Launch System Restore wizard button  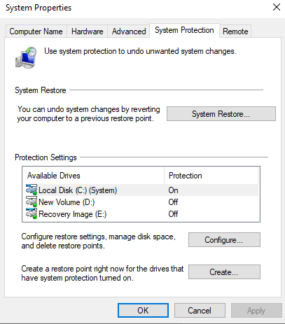(221, 114)
